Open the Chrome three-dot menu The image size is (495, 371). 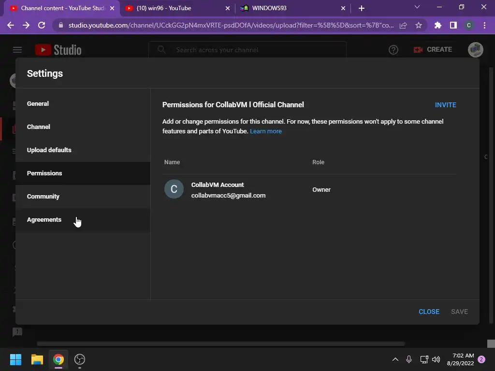[484, 25]
